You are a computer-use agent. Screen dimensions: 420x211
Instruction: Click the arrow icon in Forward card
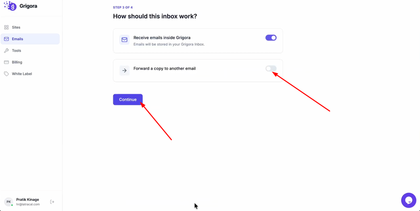point(124,70)
